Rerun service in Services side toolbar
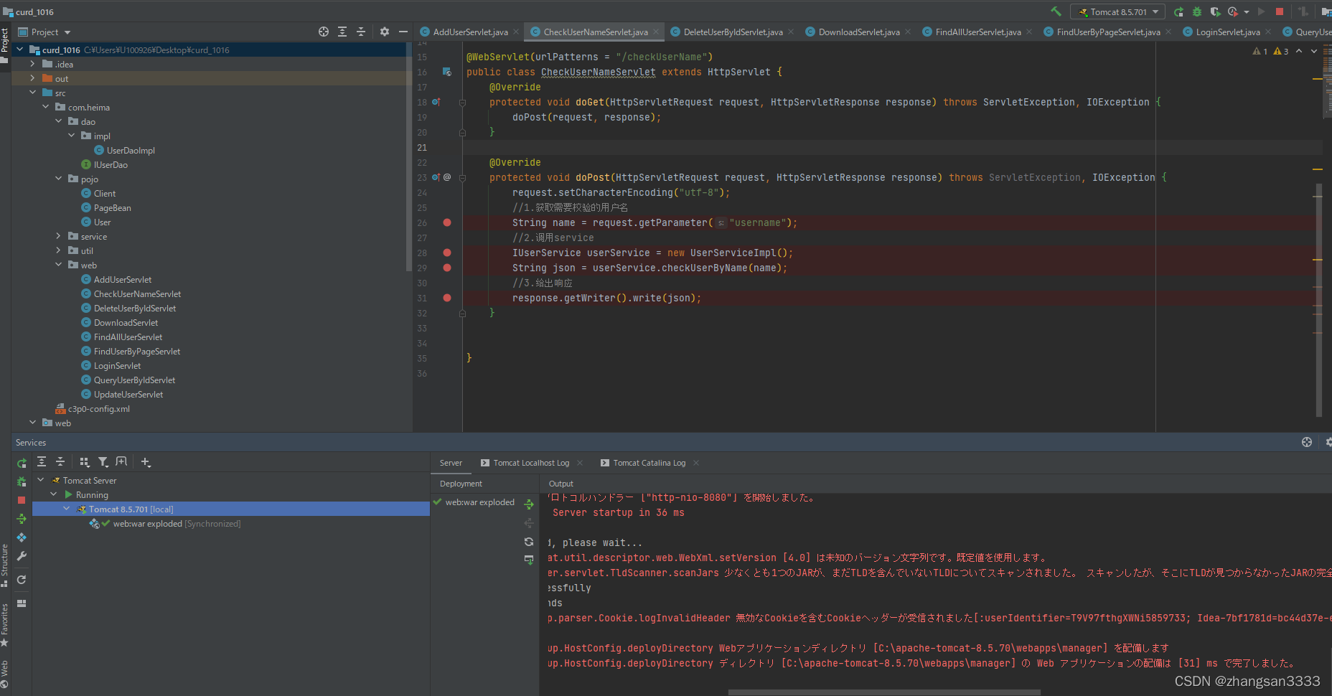 [x=22, y=463]
